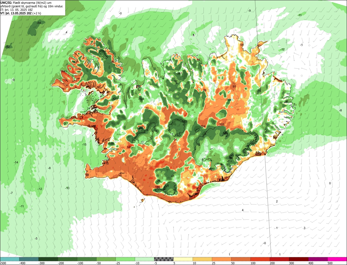This screenshot has width=347, height=265.
Task: Select the 70 value label in west-central Iceland
Action: point(147,108)
